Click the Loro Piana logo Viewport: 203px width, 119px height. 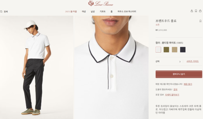(101, 3)
